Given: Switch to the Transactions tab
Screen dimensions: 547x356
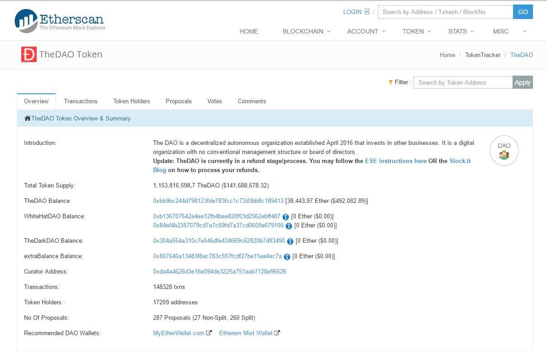Looking at the screenshot, I should pos(81,101).
